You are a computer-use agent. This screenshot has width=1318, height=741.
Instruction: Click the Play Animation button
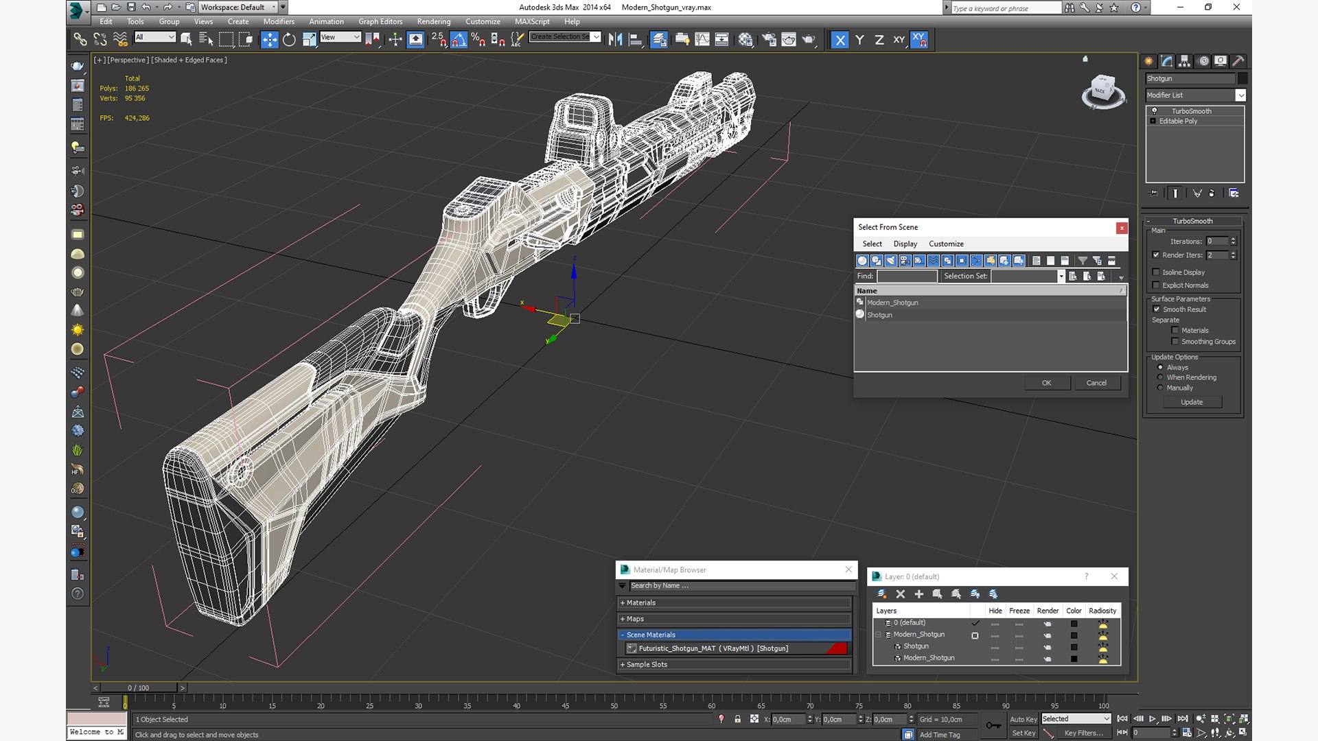[x=1152, y=719]
